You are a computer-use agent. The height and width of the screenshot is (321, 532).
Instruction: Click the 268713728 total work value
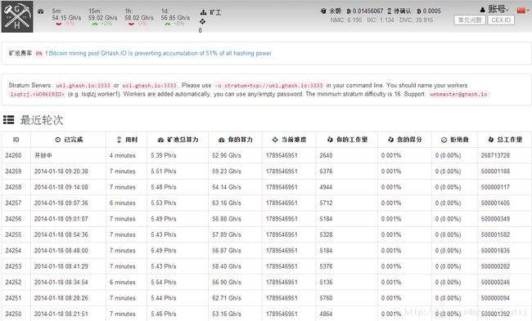click(495, 155)
